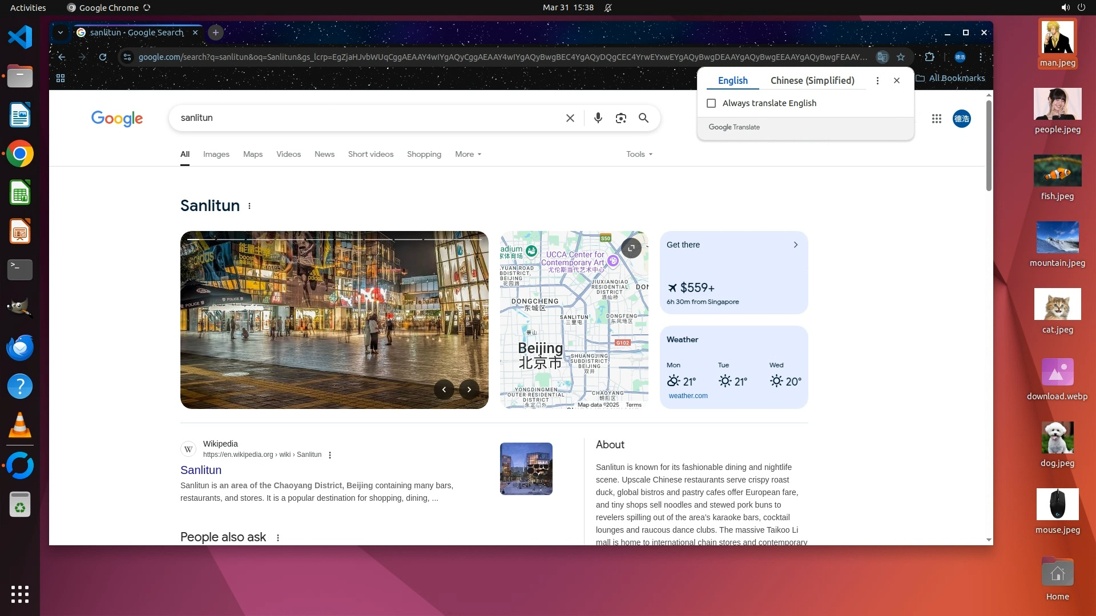Expand the More search filters dropdown
The width and height of the screenshot is (1096, 616).
point(468,154)
